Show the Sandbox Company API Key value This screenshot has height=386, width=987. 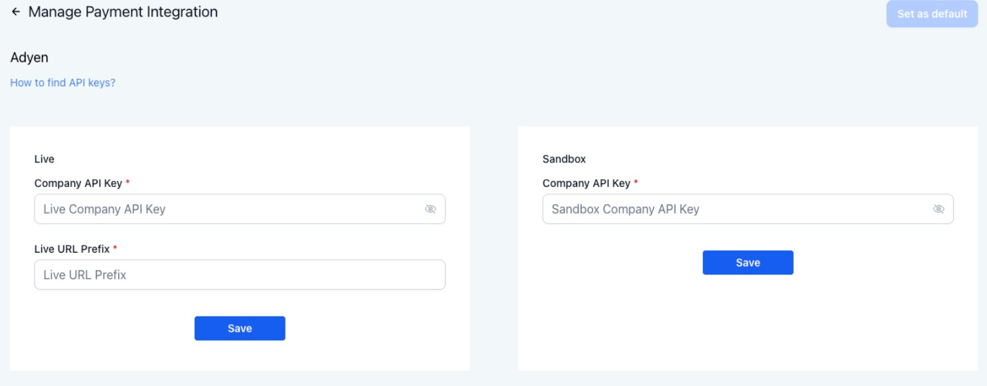939,209
